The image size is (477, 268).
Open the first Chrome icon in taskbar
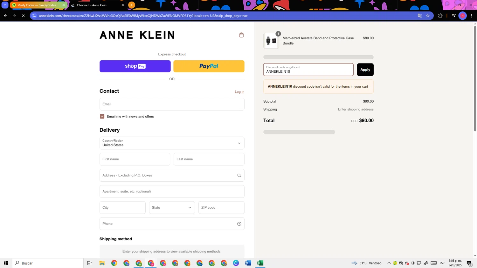point(114,263)
